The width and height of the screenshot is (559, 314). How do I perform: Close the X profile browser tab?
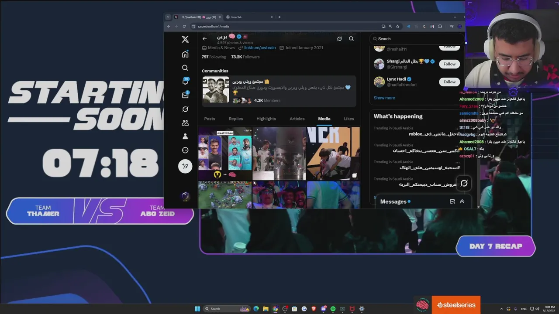pyautogui.click(x=220, y=17)
